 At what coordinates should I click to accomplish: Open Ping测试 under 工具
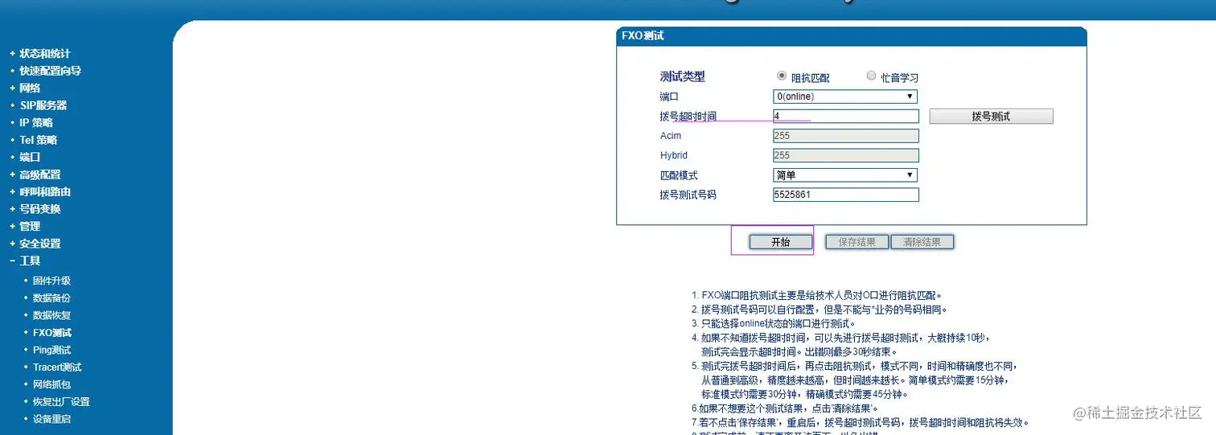(52, 350)
